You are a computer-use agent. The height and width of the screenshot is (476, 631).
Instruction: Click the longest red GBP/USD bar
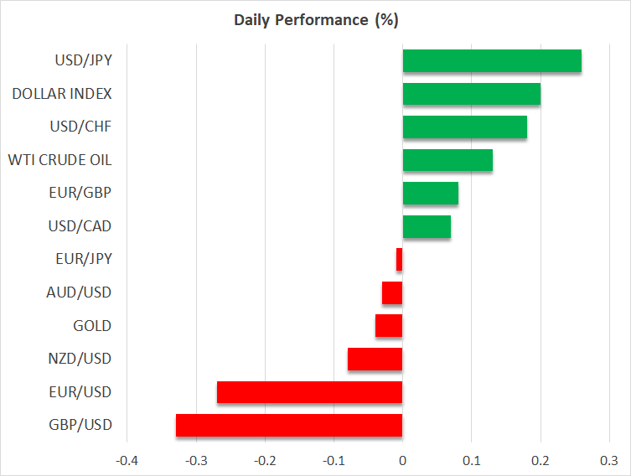[x=289, y=425]
